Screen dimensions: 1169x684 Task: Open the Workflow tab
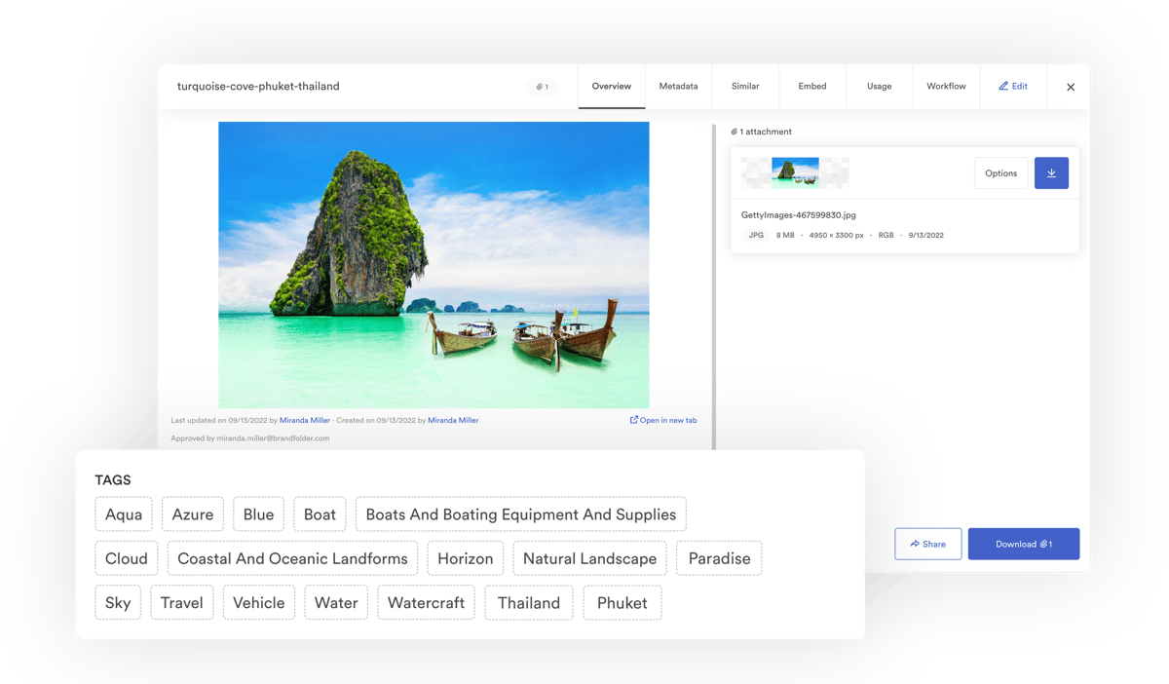click(x=946, y=86)
